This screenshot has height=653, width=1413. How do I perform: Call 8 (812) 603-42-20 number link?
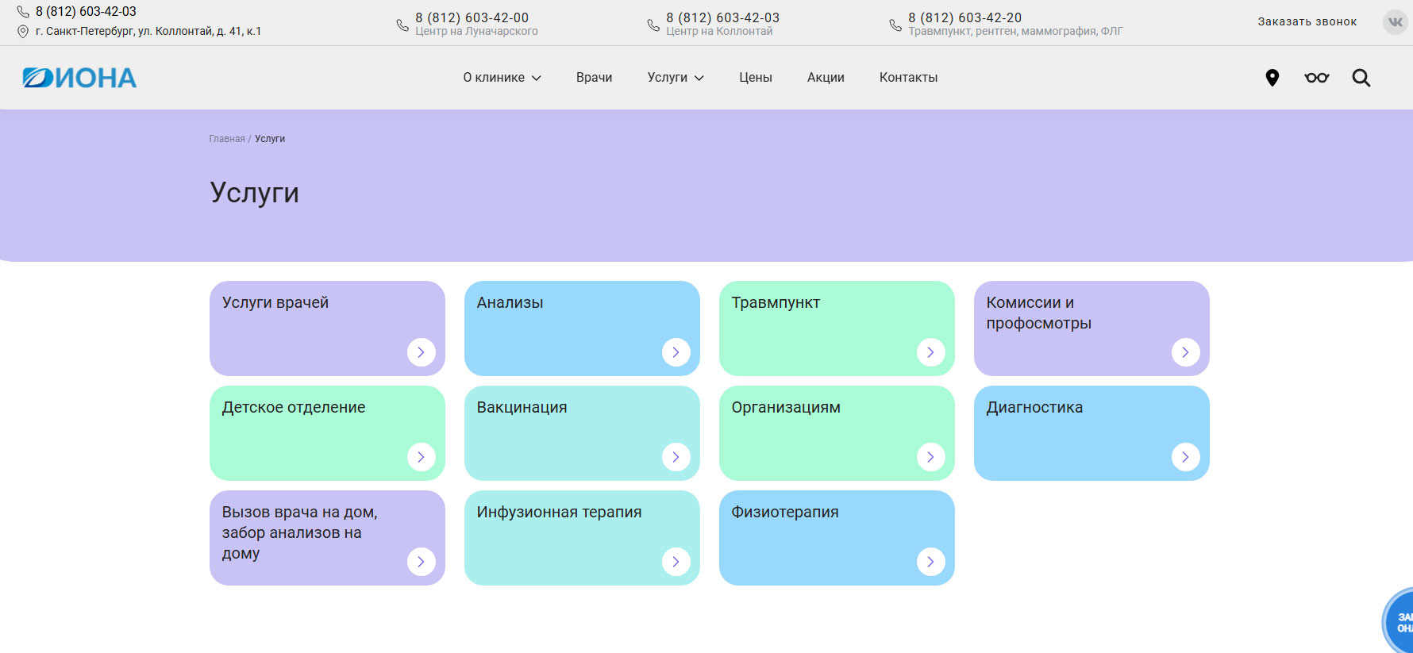(965, 17)
